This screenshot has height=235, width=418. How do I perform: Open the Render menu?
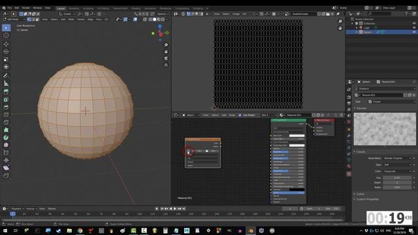click(26, 8)
